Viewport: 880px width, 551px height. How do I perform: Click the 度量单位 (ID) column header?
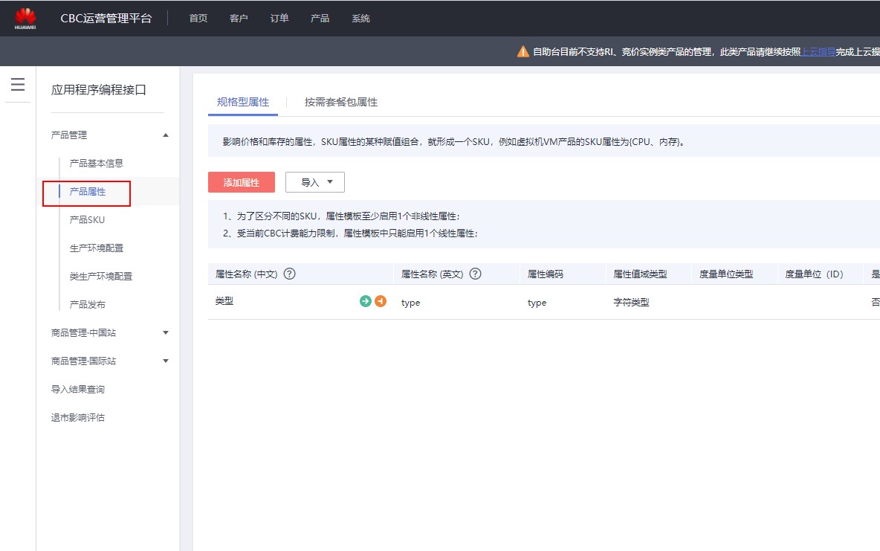[815, 274]
